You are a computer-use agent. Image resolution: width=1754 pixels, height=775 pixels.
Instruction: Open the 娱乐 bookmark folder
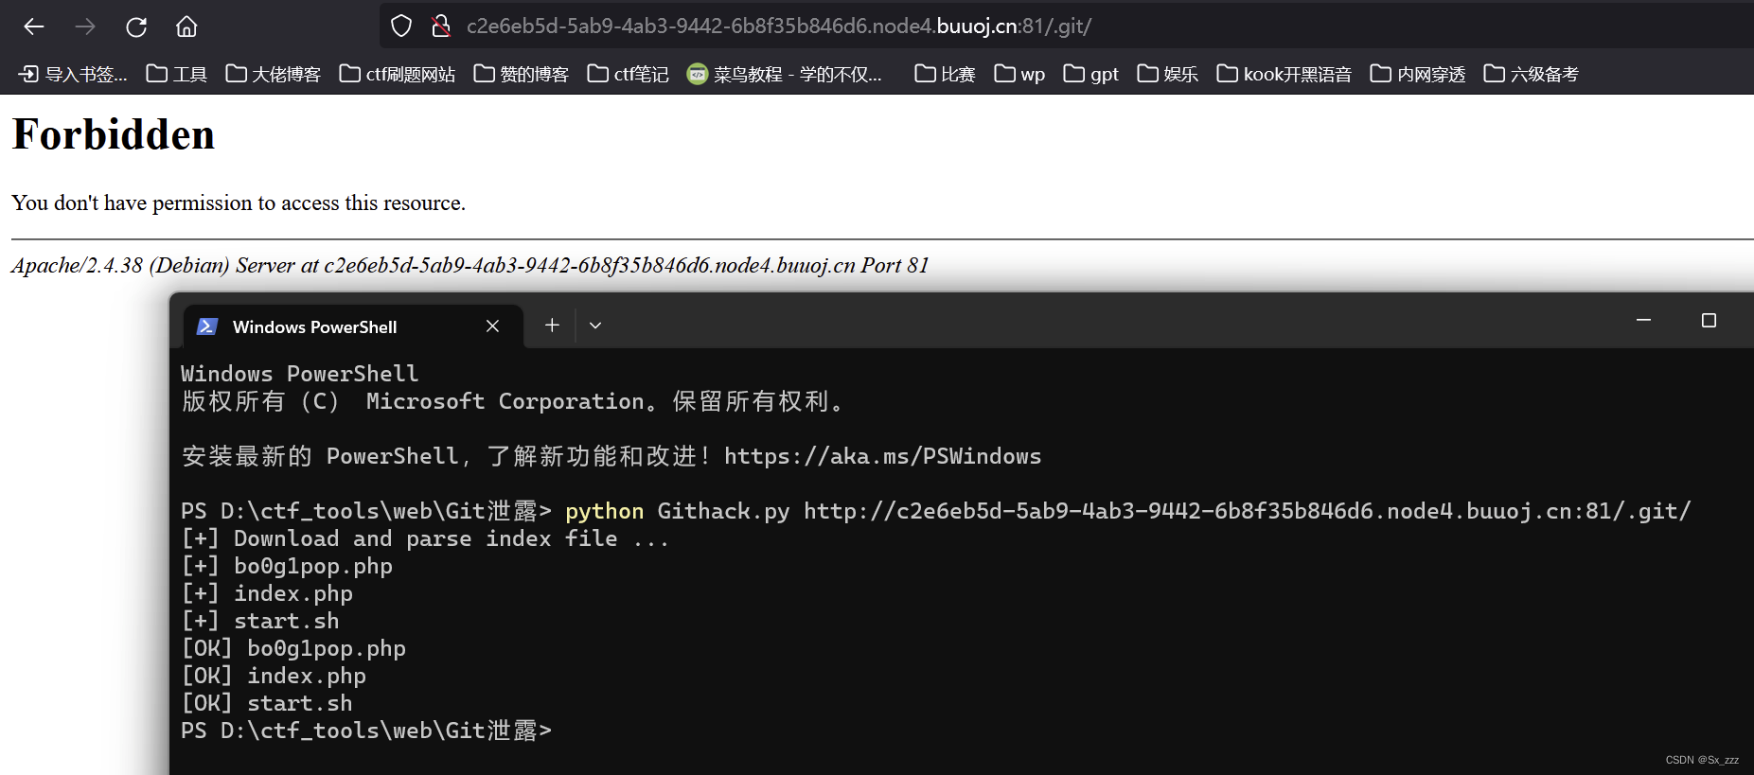click(1168, 74)
